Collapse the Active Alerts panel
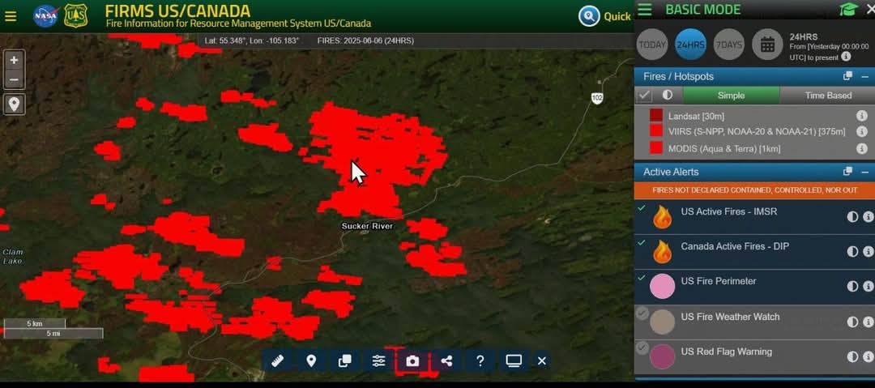 [865, 172]
